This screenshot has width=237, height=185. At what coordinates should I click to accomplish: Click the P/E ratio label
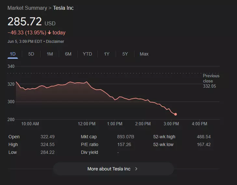click(90, 144)
